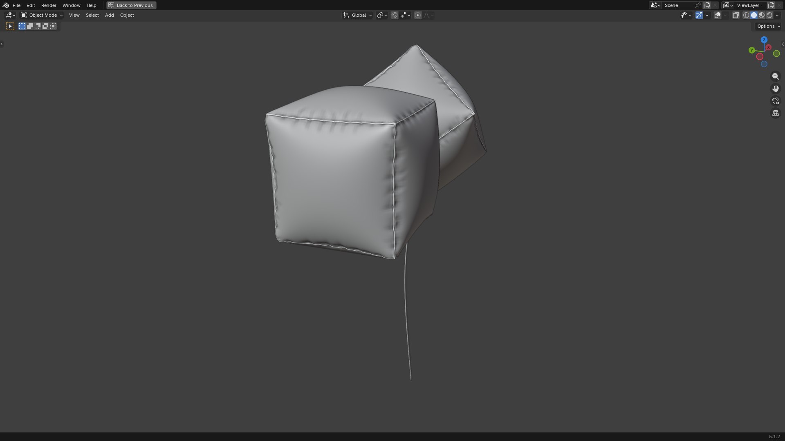
Task: Open the Options dropdown
Action: pos(769,26)
